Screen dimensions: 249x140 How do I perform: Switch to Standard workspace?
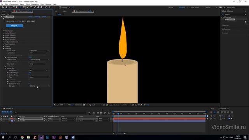pyautogui.click(x=182, y=7)
